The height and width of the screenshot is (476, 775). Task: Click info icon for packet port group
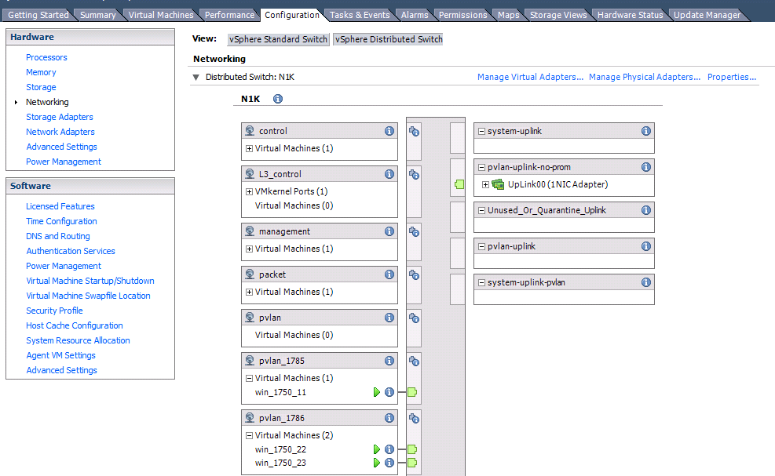389,274
